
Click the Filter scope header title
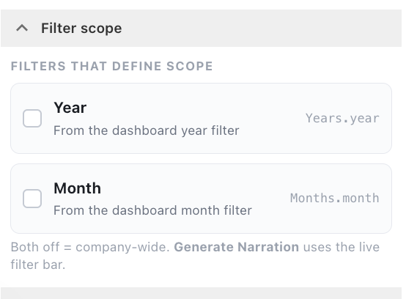tap(81, 29)
